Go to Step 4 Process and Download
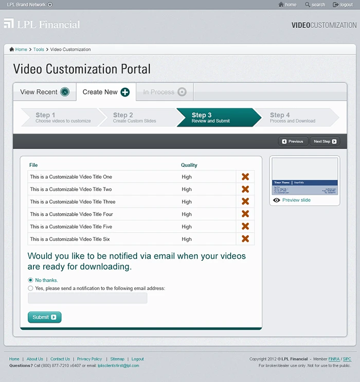Screen dimensions: 360x382 (x=297, y=118)
